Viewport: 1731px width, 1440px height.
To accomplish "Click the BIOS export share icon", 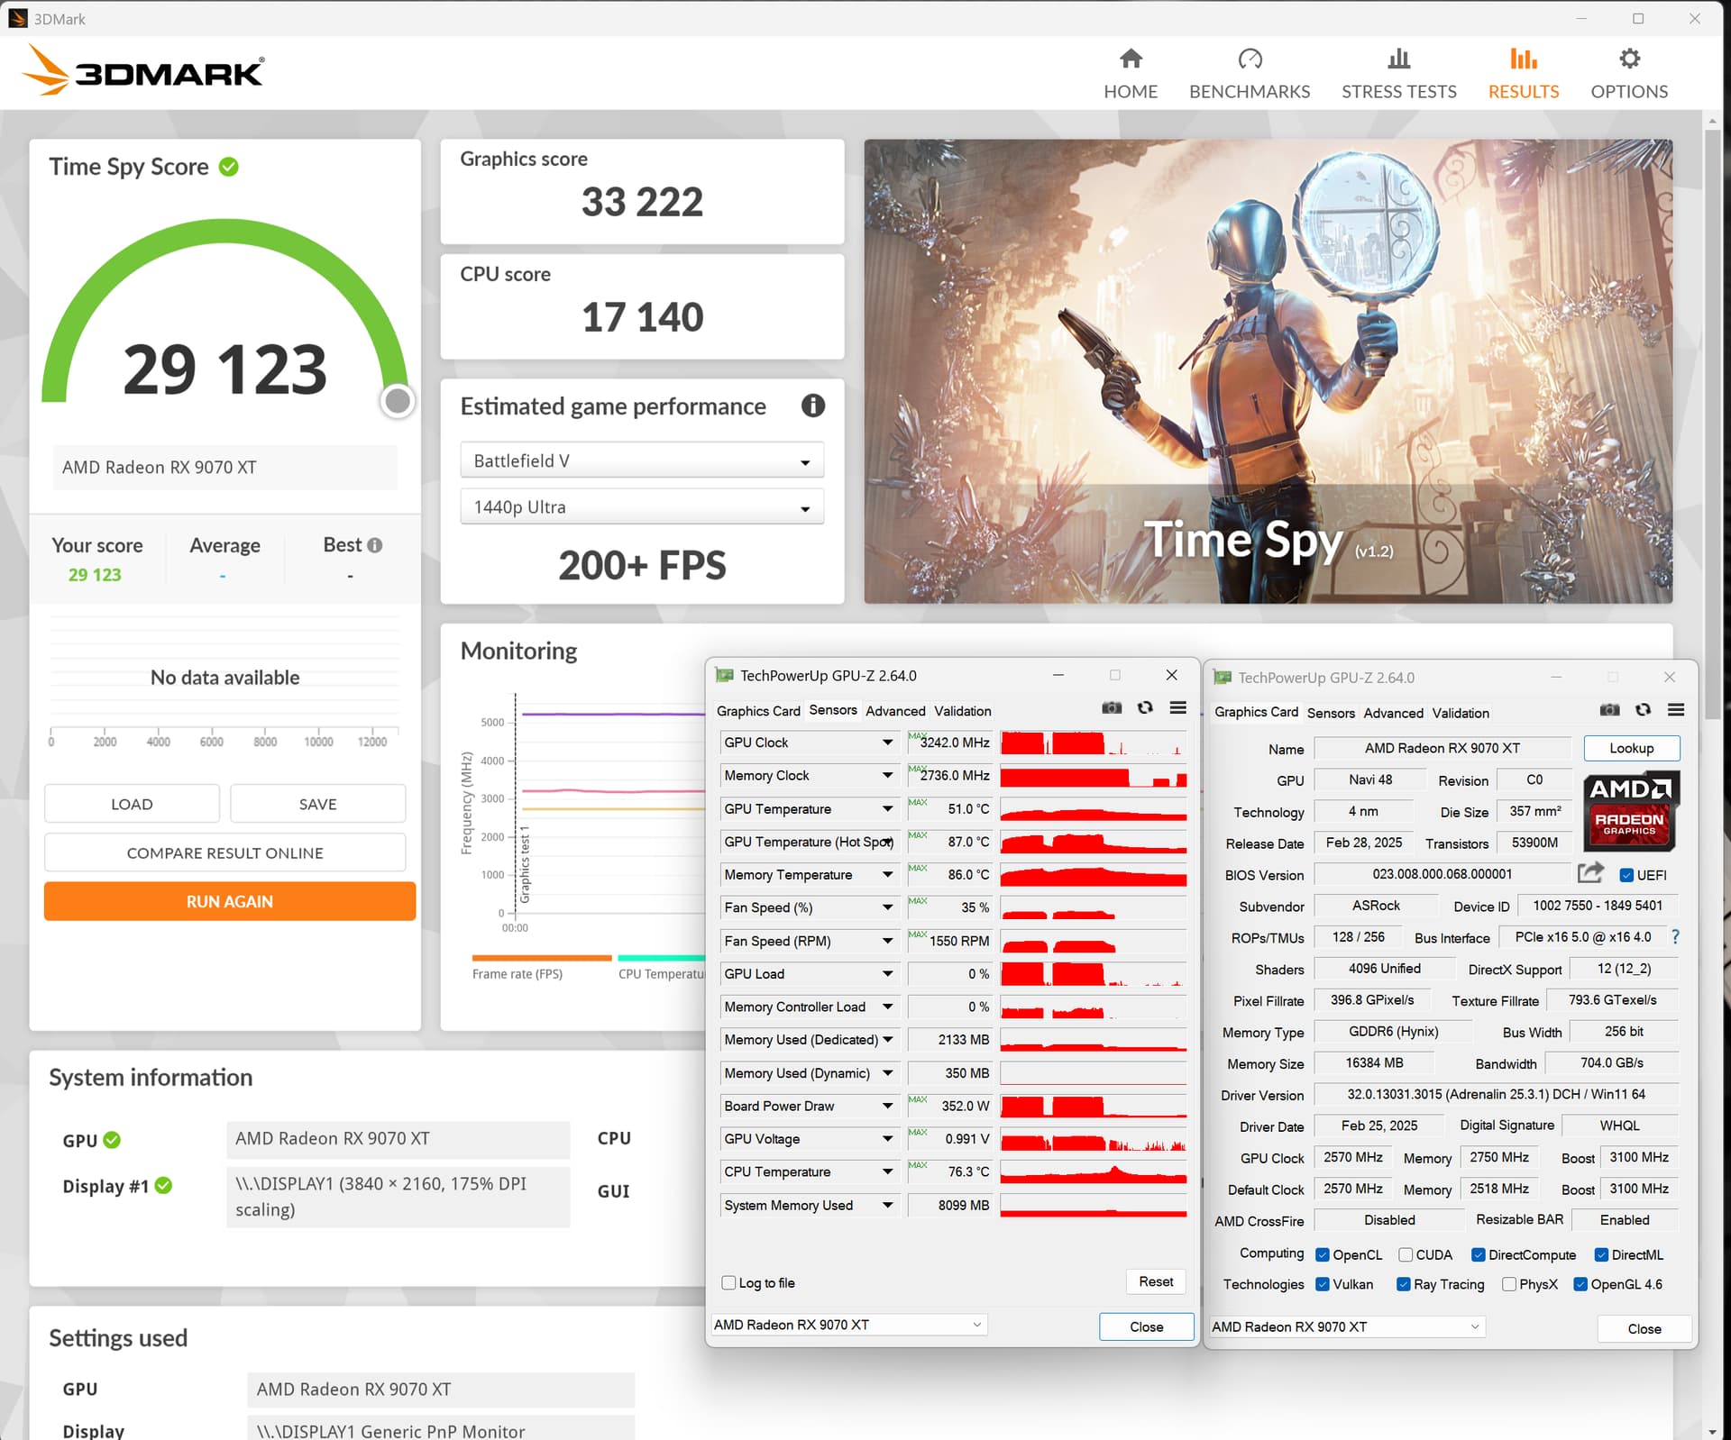I will [1590, 872].
